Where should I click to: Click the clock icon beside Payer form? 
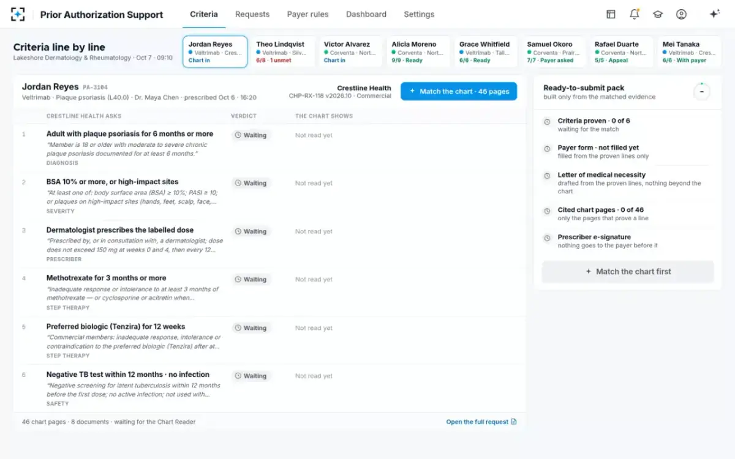click(x=547, y=149)
